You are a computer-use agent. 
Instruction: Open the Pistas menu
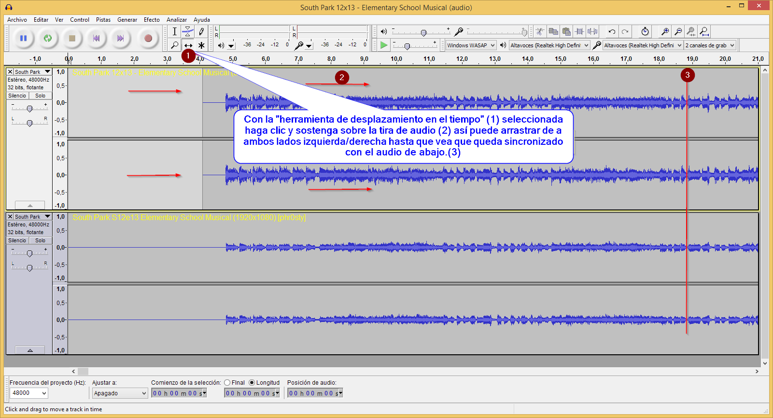103,20
